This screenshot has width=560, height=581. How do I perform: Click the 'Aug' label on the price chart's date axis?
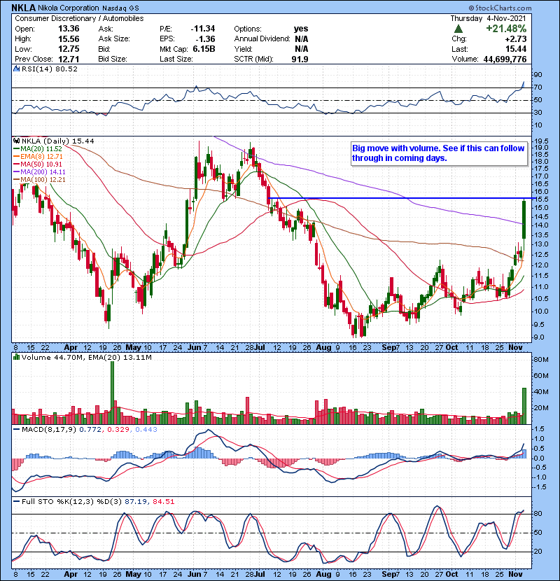click(x=323, y=348)
